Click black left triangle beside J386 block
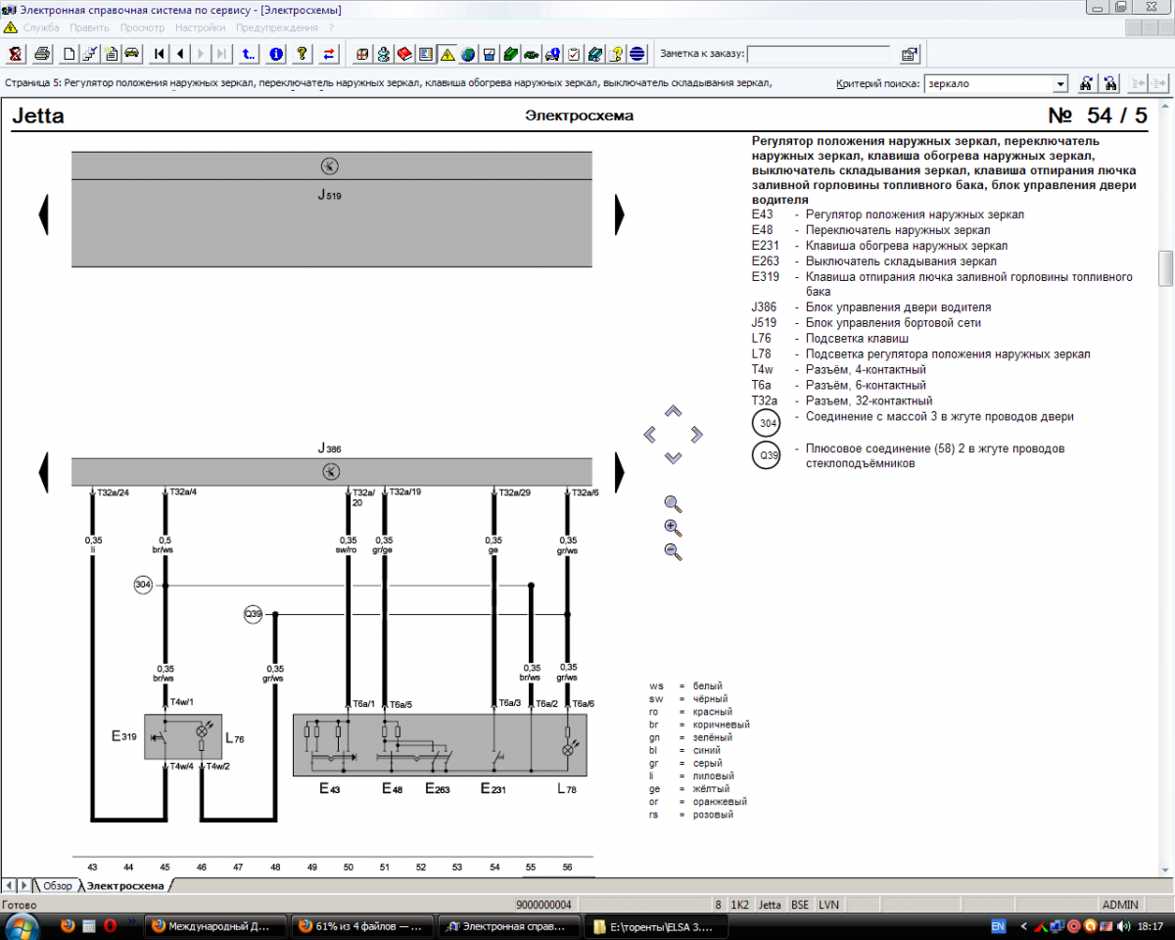The image size is (1175, 940). [43, 472]
